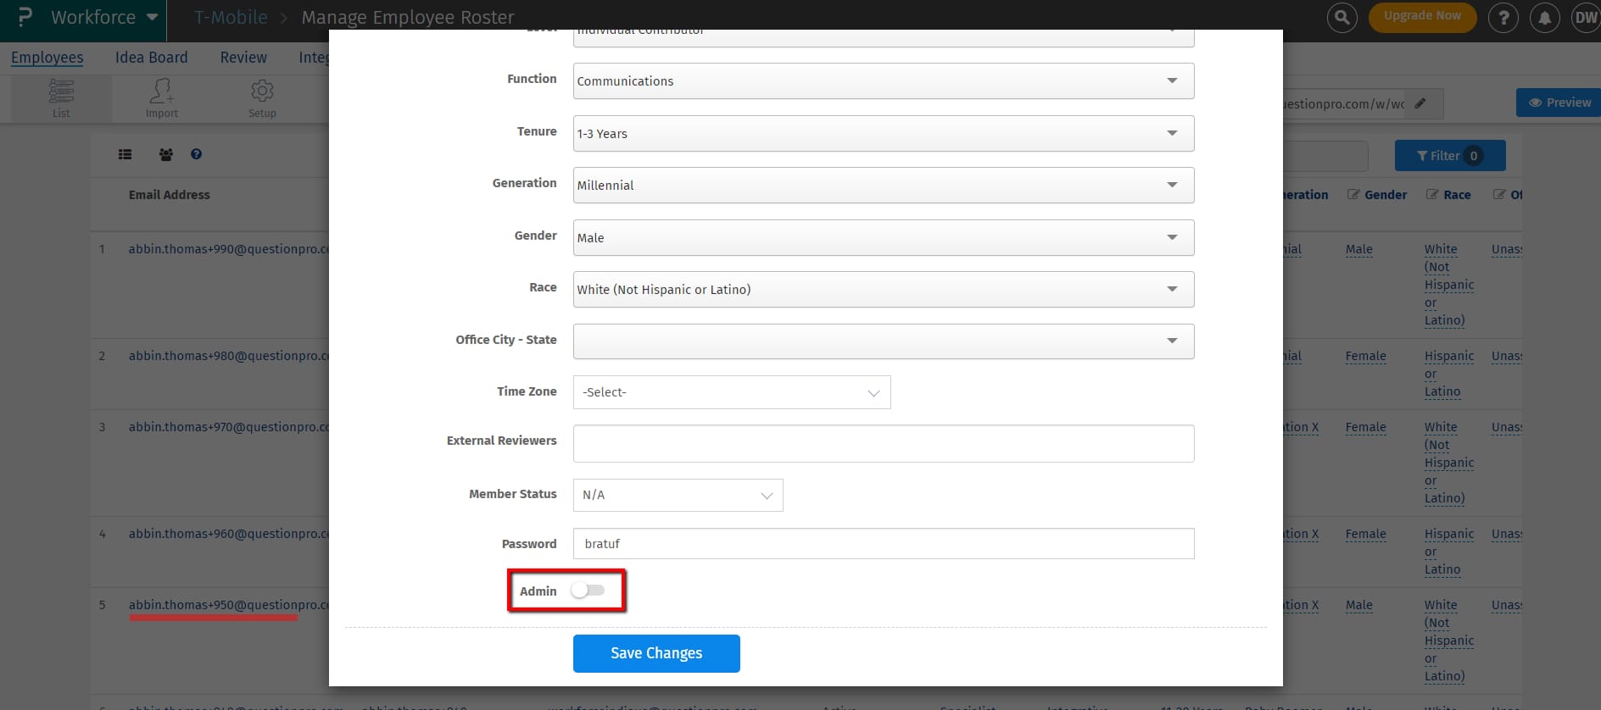Switch to the Idea Board tab

pyautogui.click(x=151, y=58)
